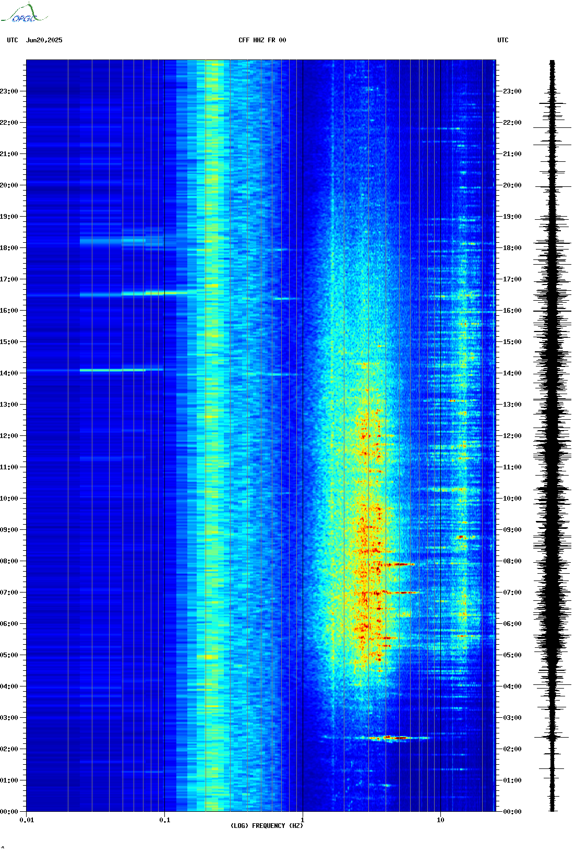The image size is (575, 853).
Task: Click the station label CFF HHZ FR 00
Action: point(262,40)
